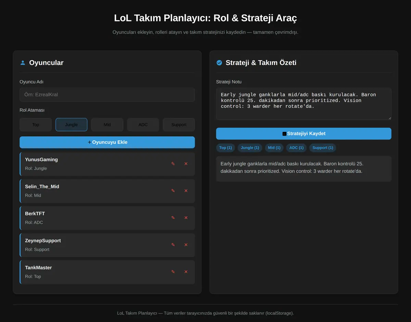Remove Selin_The_Mid from the list
Viewport: 411px width, 322px height.
(186, 191)
